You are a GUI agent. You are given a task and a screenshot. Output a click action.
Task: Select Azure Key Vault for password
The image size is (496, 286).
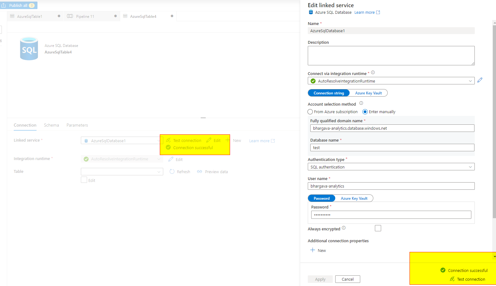coord(354,198)
